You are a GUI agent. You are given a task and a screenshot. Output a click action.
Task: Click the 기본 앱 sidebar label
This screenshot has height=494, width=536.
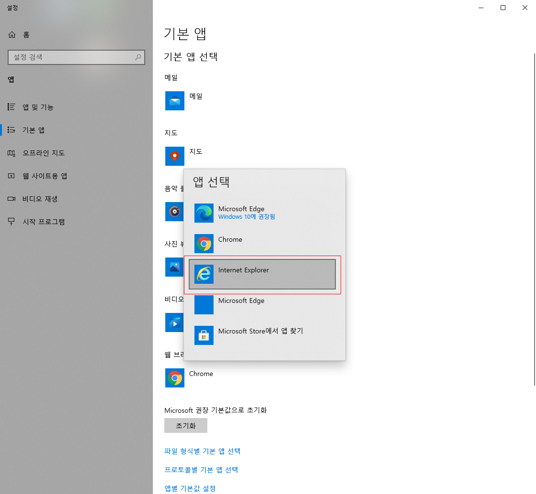(33, 130)
